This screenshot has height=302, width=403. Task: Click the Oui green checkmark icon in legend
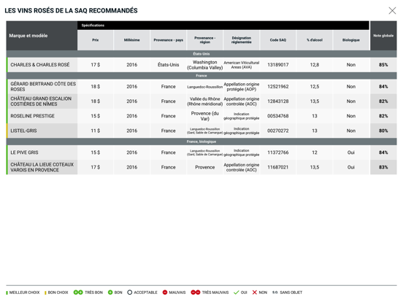(237, 293)
